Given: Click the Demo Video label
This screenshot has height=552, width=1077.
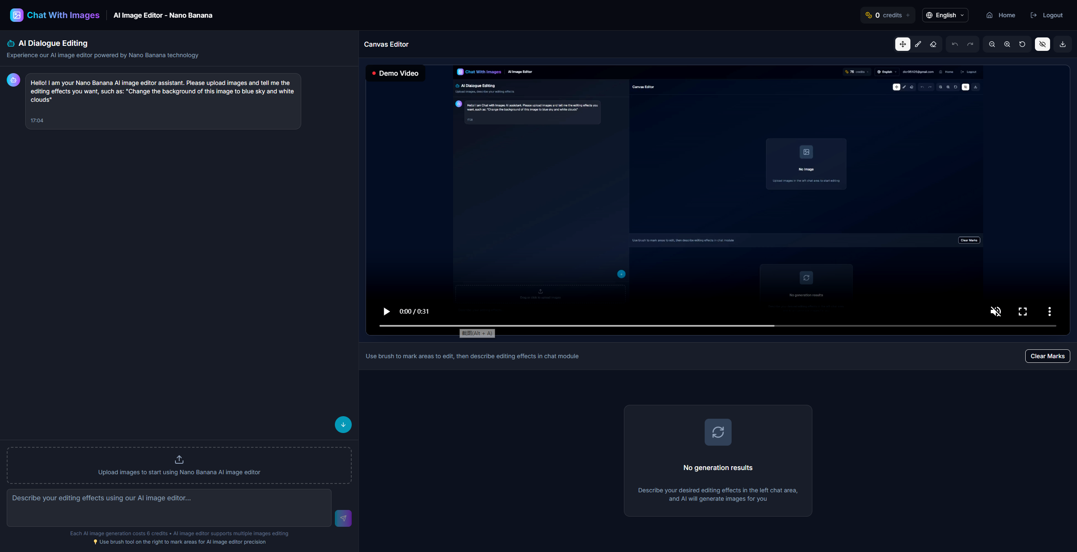Looking at the screenshot, I should pyautogui.click(x=395, y=73).
